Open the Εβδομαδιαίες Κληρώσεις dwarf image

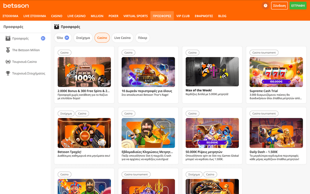point(148,133)
